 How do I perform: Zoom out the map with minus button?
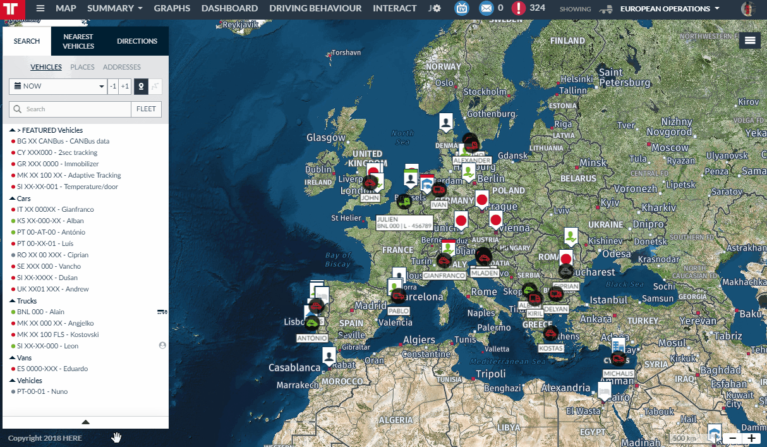click(x=732, y=438)
